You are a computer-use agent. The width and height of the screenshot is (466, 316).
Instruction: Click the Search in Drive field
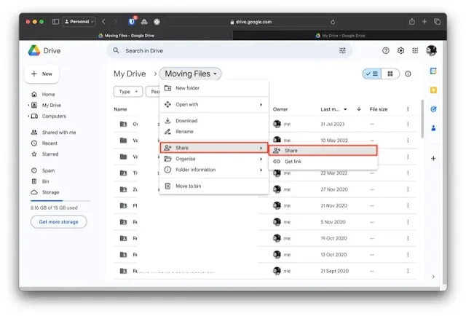[x=229, y=50]
